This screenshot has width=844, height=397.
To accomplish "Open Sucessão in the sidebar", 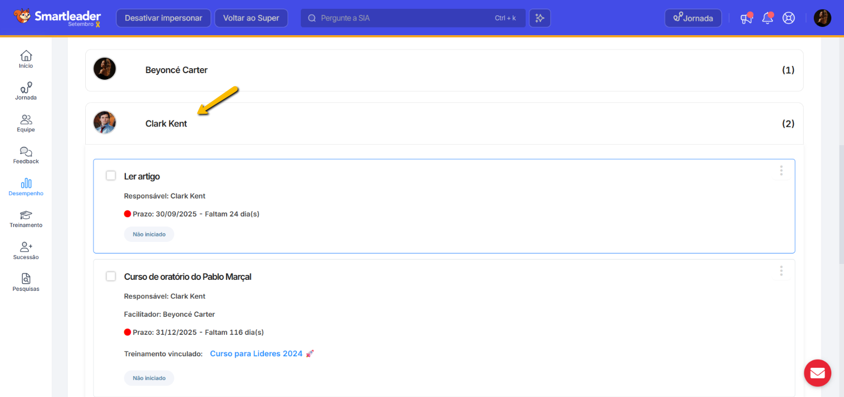I will coord(26,251).
